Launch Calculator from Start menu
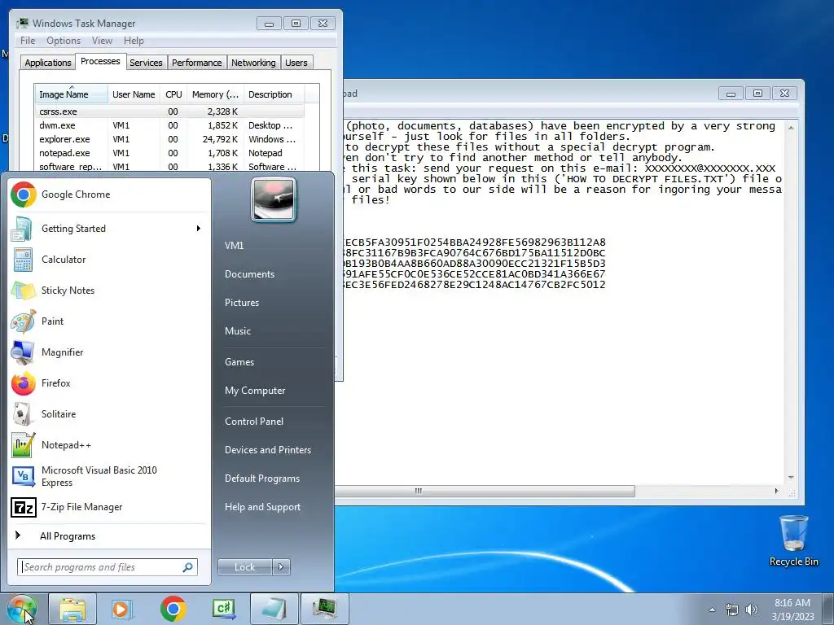Image resolution: width=834 pixels, height=625 pixels. (109, 260)
